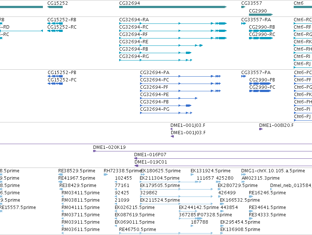Open EST IP07328.5prime
Viewport: 312px width, 235px height.
tap(214, 215)
